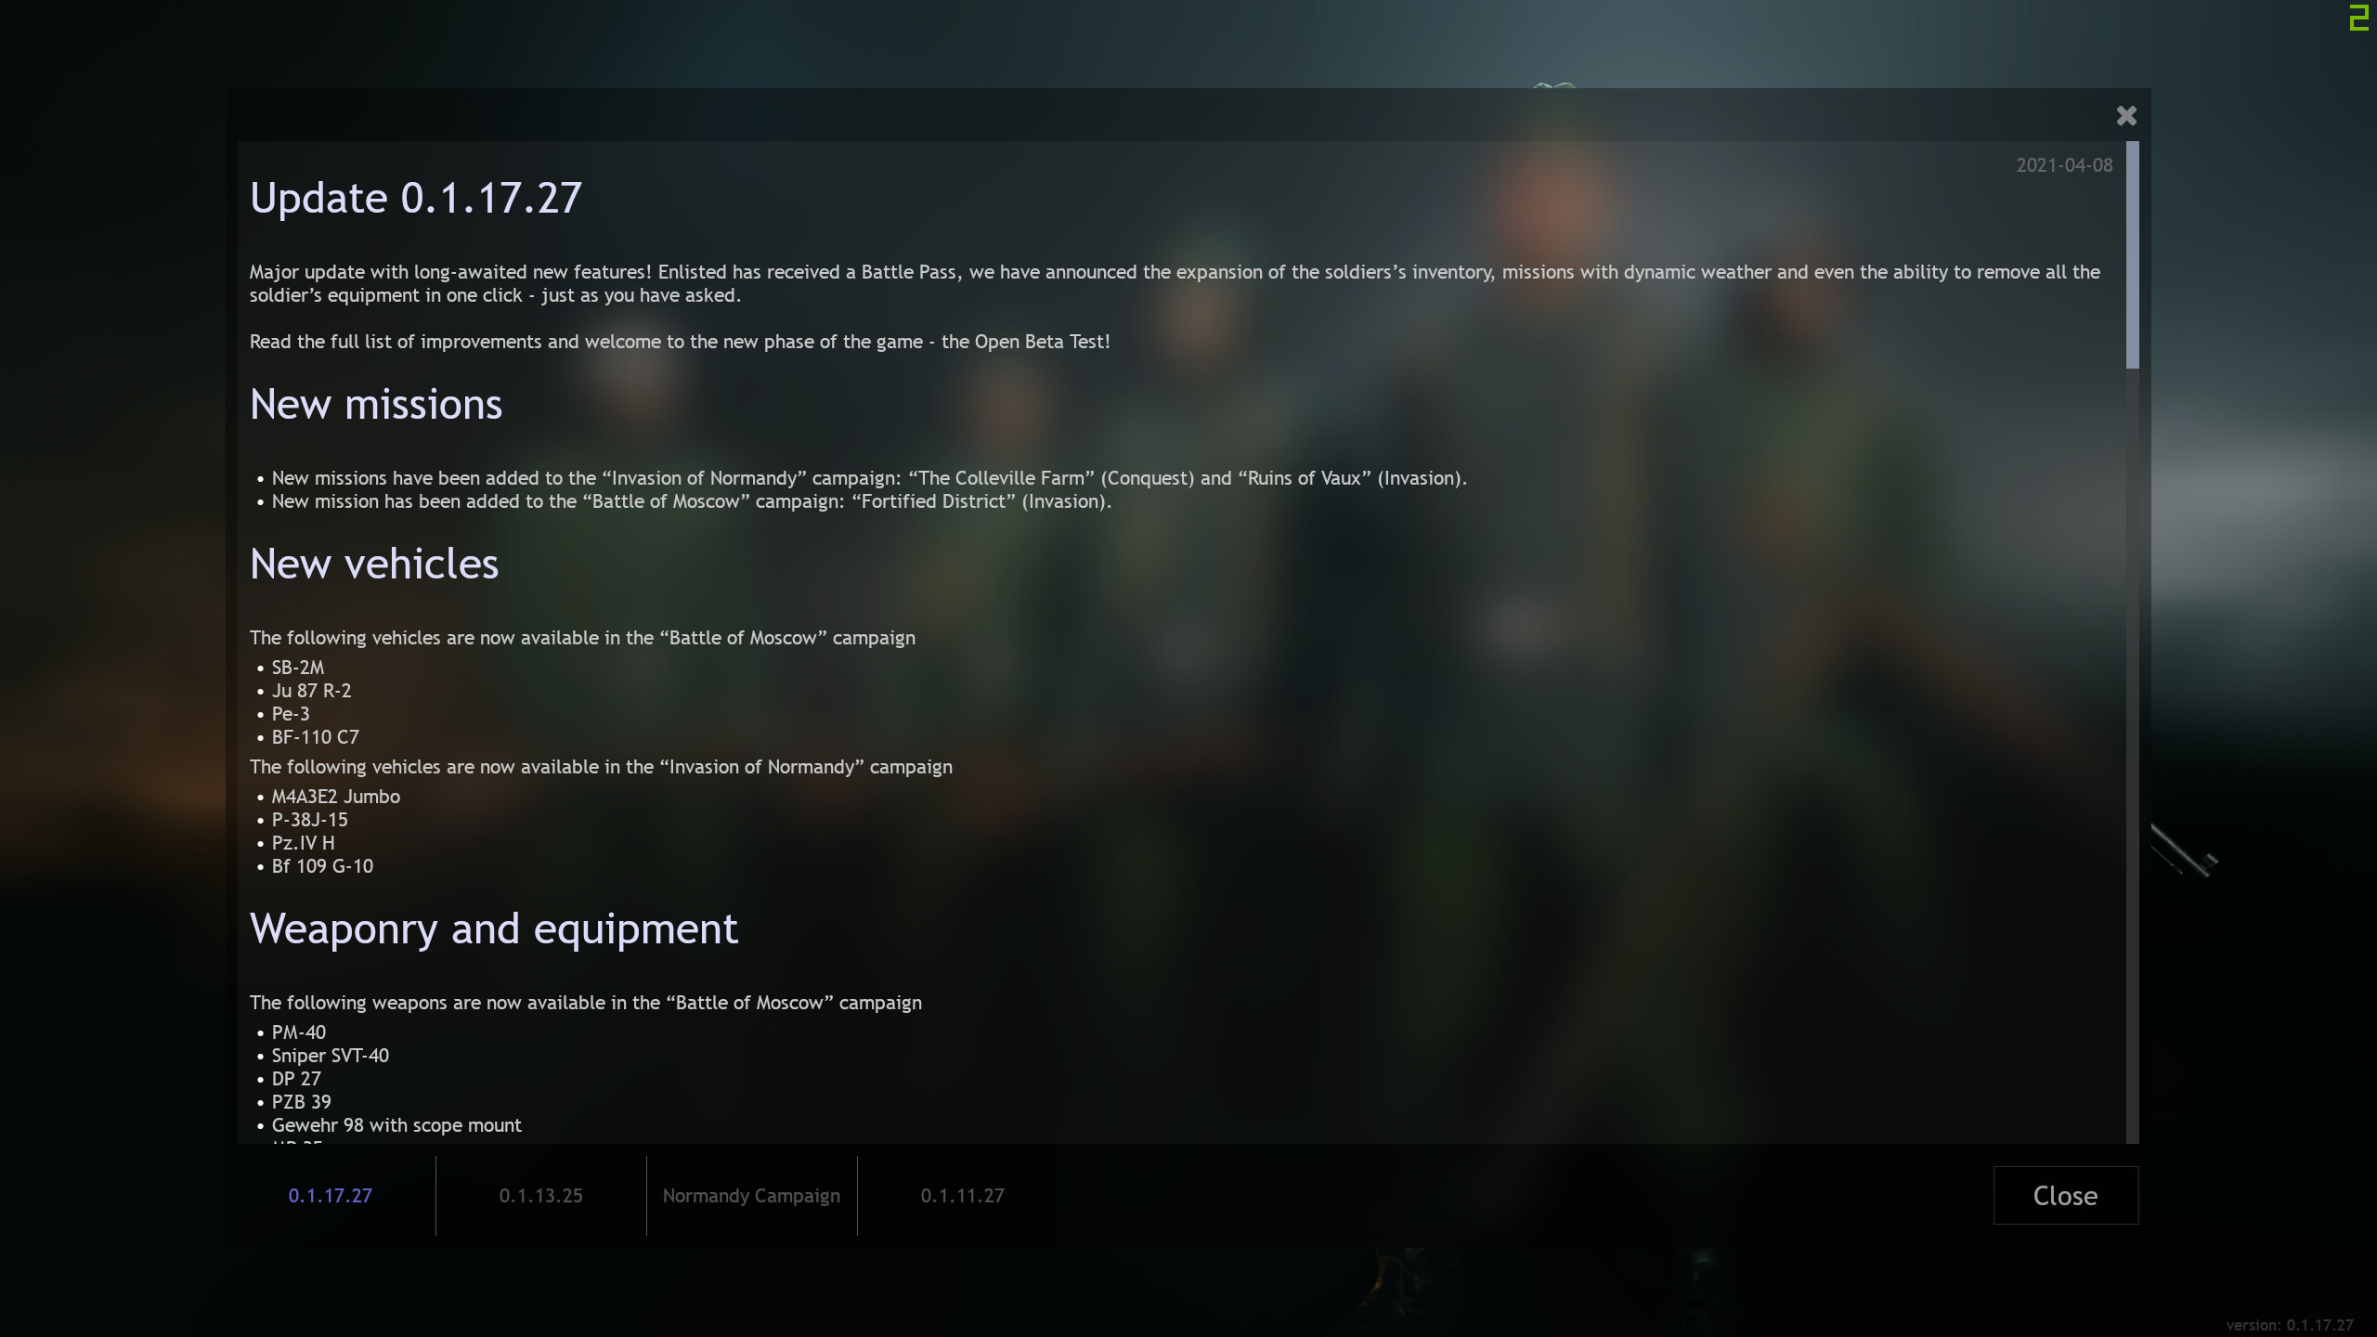Open the 0.1.13.25 patch notes tab

(540, 1195)
